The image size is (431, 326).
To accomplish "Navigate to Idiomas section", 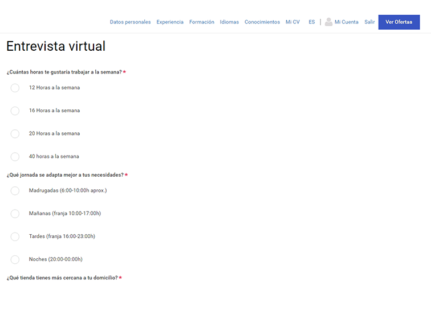I will coord(229,22).
